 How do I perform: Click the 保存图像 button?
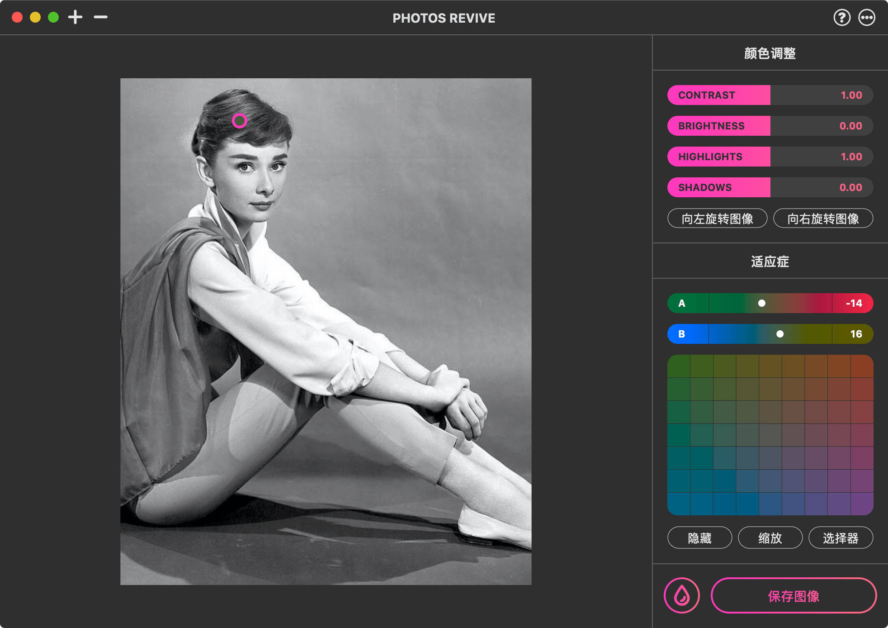coord(794,596)
